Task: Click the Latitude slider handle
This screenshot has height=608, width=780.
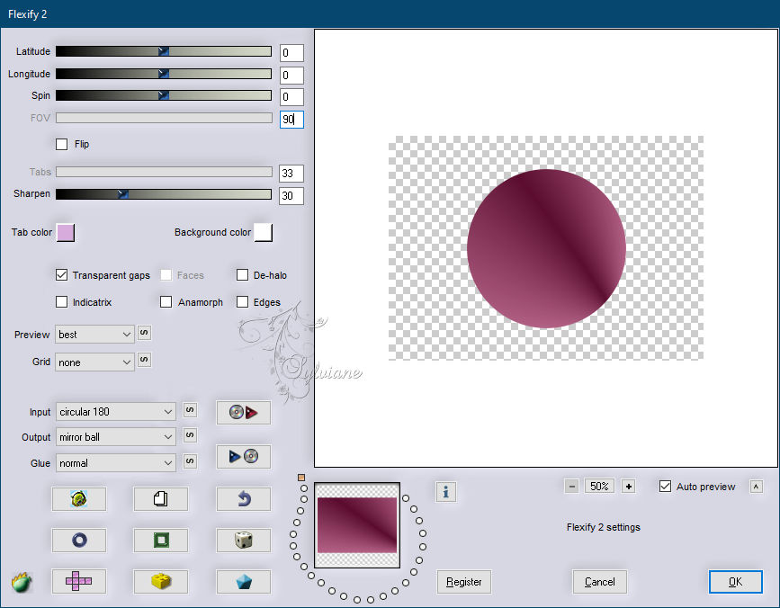Action: (164, 51)
